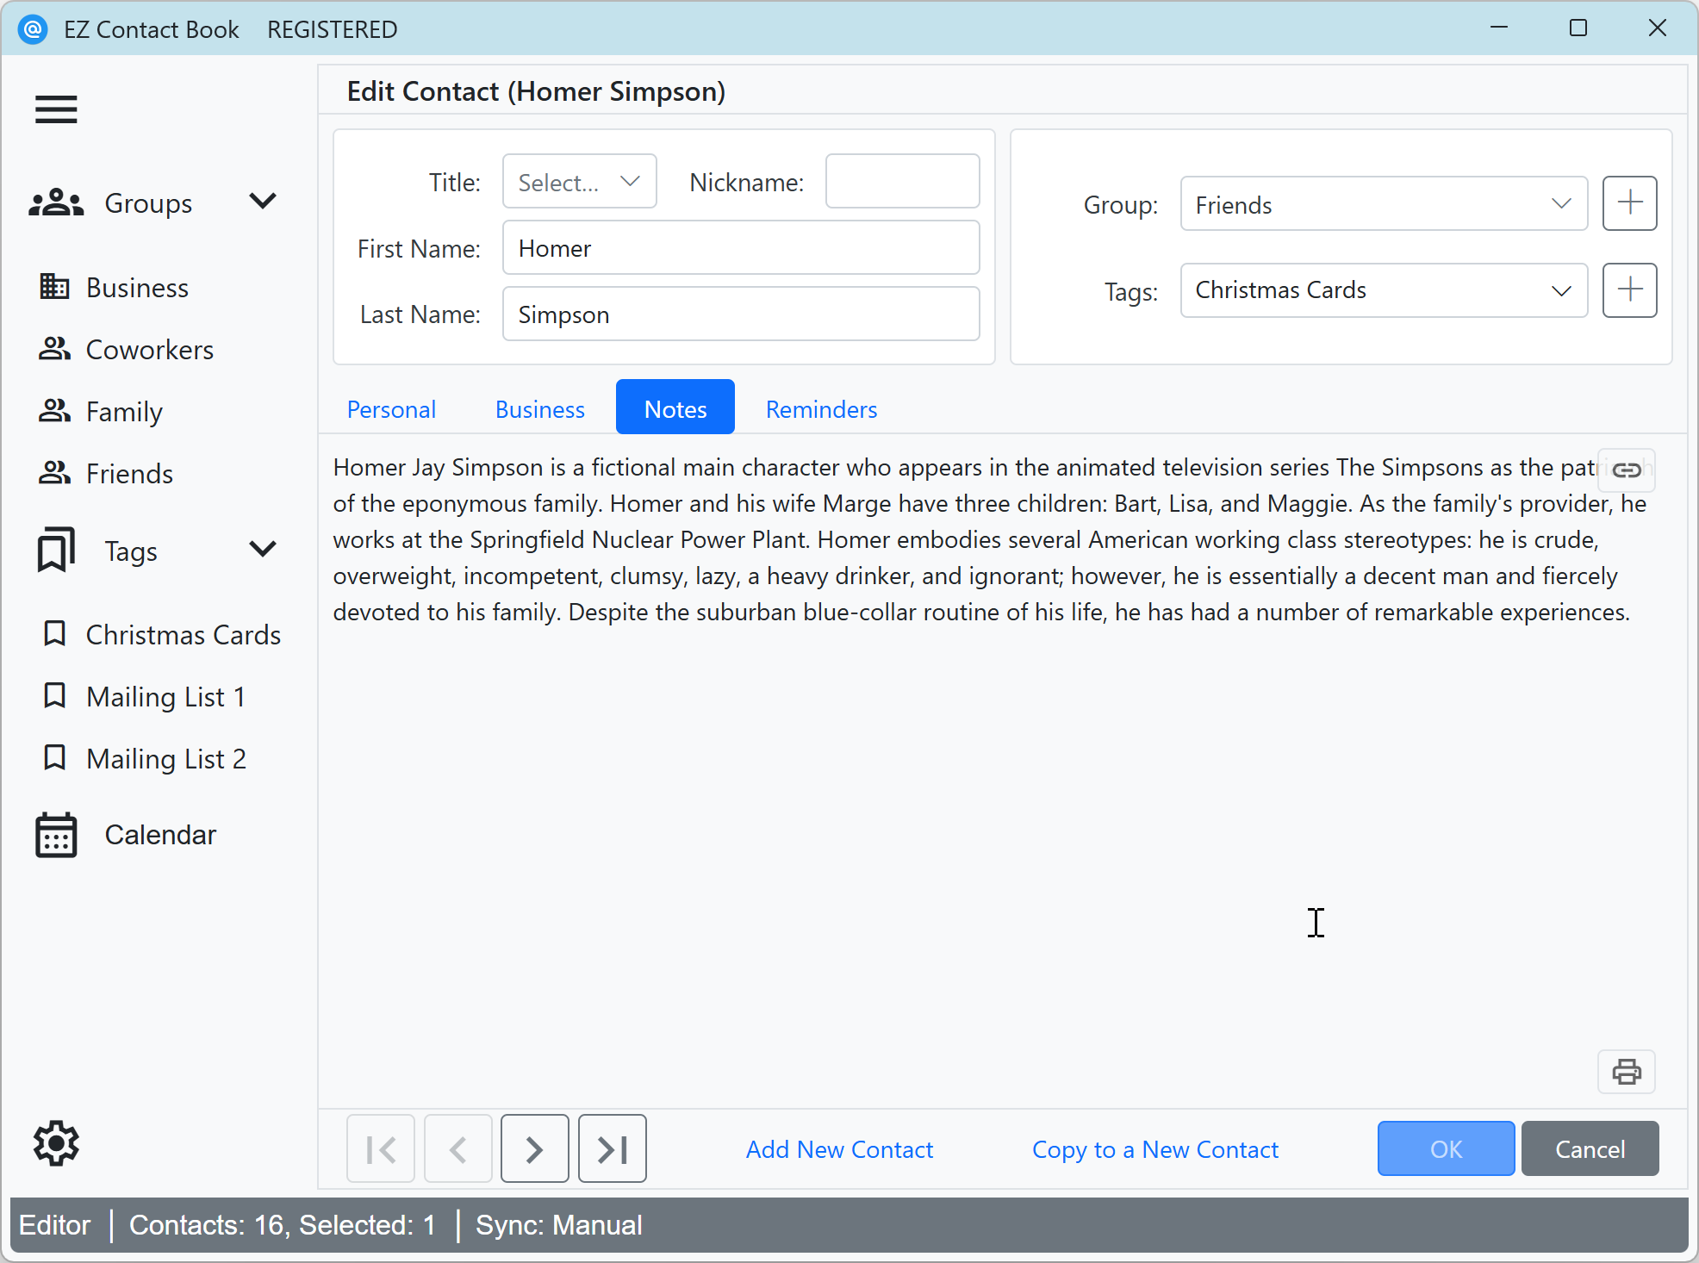The image size is (1699, 1263).
Task: Collapse the Tags section chevron
Action: tap(263, 549)
